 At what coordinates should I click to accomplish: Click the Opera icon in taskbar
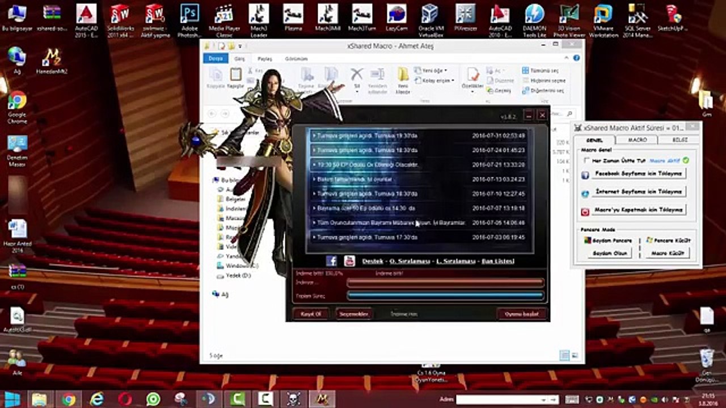(125, 399)
